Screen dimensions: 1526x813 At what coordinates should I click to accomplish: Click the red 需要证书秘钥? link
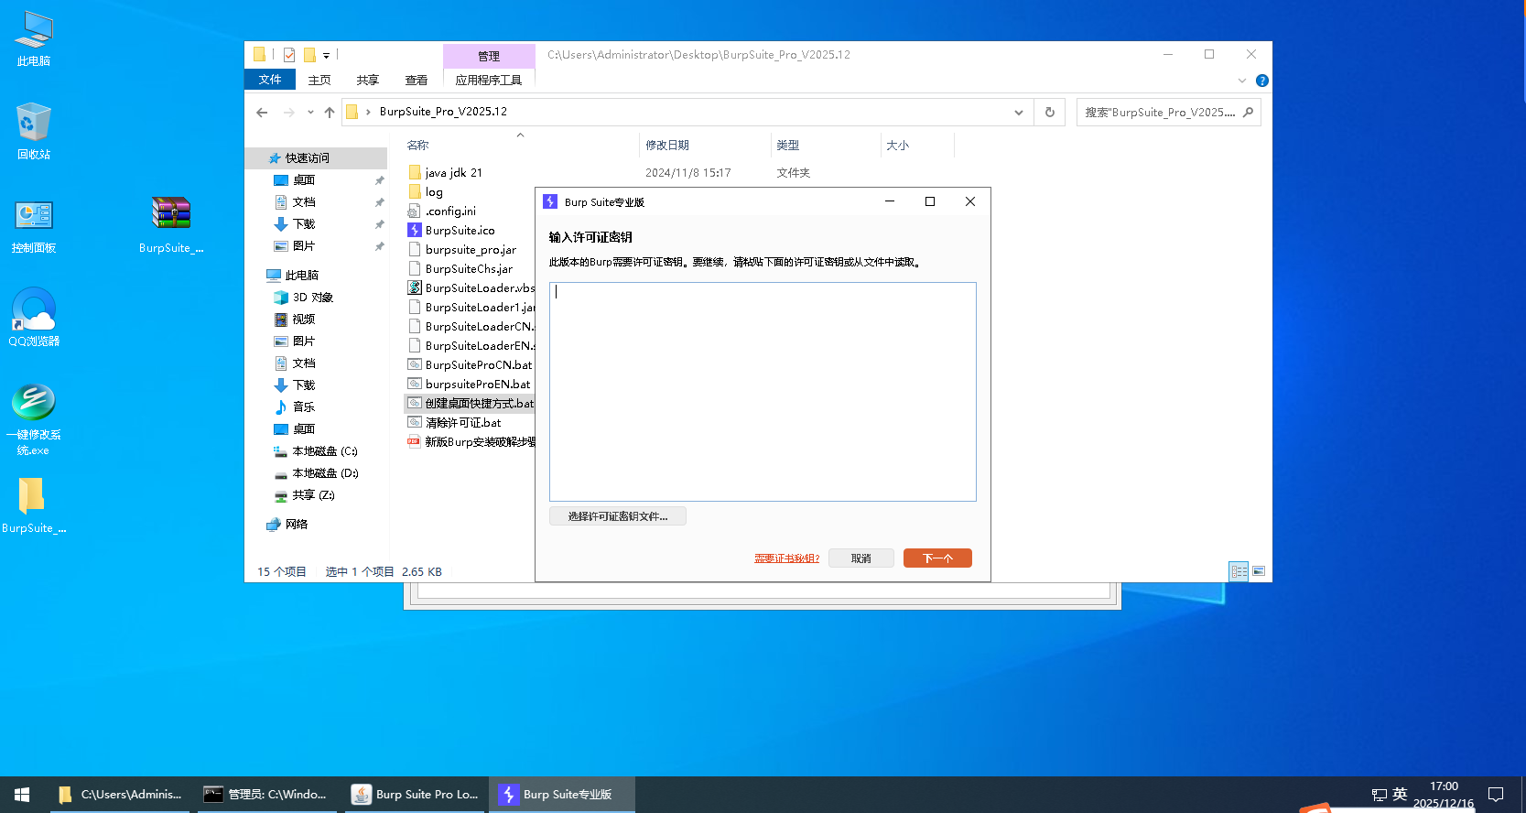click(786, 558)
